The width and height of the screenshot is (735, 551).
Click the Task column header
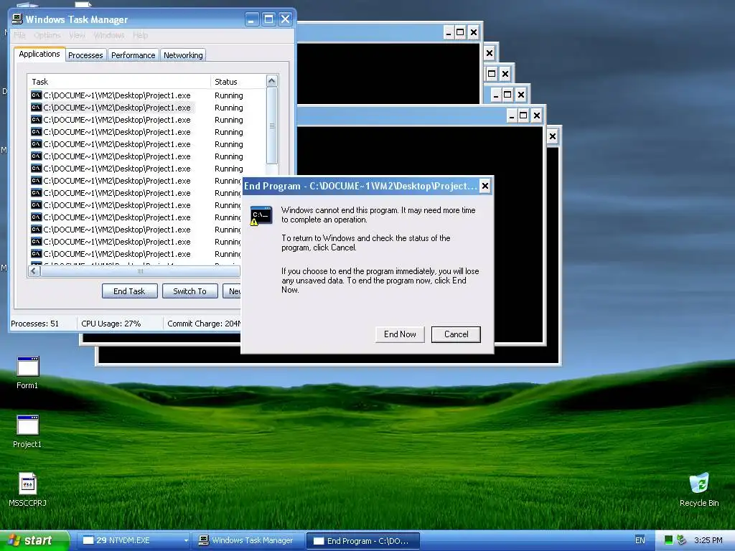pos(119,82)
